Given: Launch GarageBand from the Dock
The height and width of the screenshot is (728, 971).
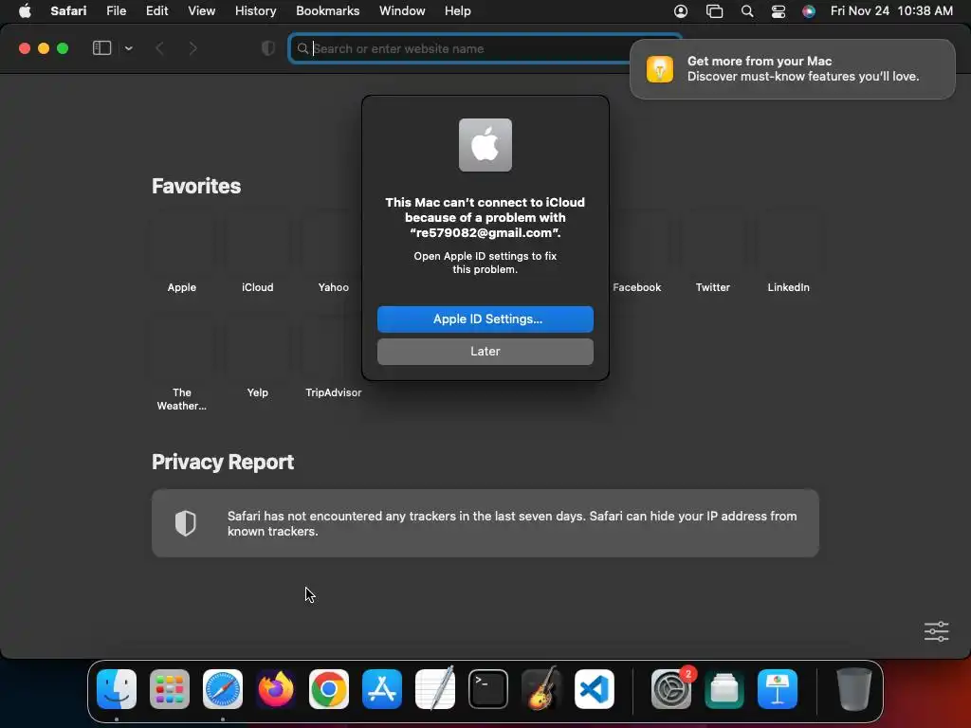Looking at the screenshot, I should tap(541, 689).
